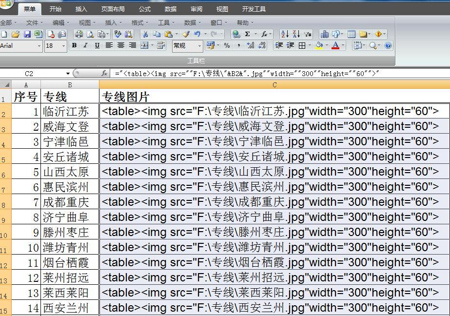
Task: Run the spelling check icon
Action: [x=117, y=34]
